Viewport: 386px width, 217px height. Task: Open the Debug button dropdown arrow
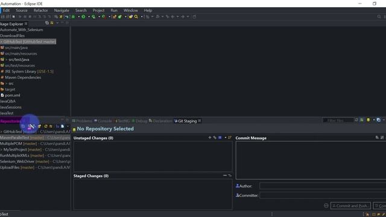tap(79, 17)
